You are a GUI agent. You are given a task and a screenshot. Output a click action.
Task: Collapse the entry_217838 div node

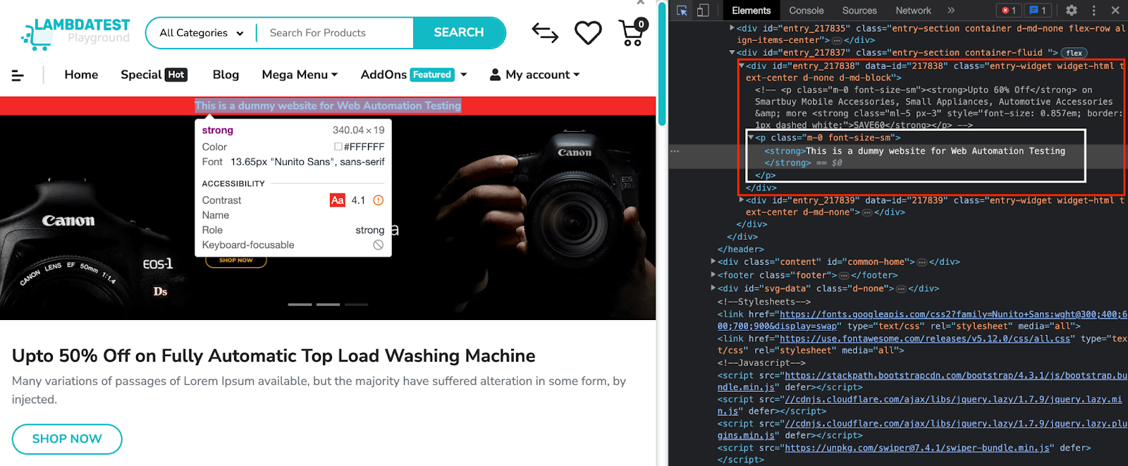(742, 66)
